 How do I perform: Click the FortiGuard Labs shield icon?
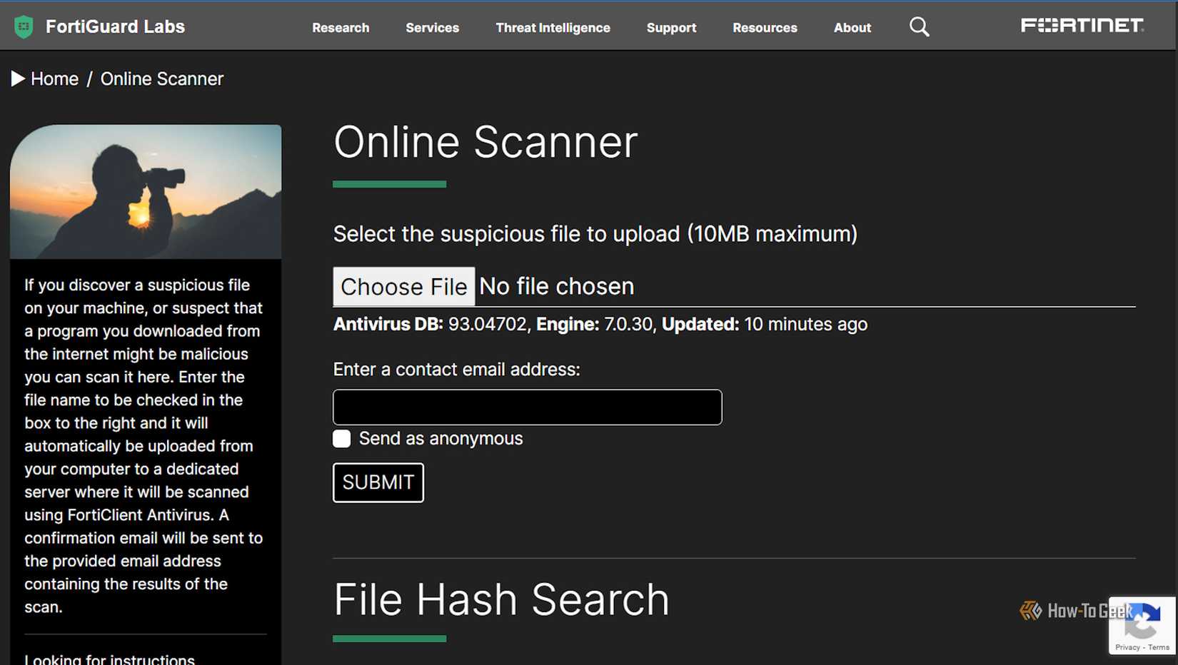pos(24,25)
